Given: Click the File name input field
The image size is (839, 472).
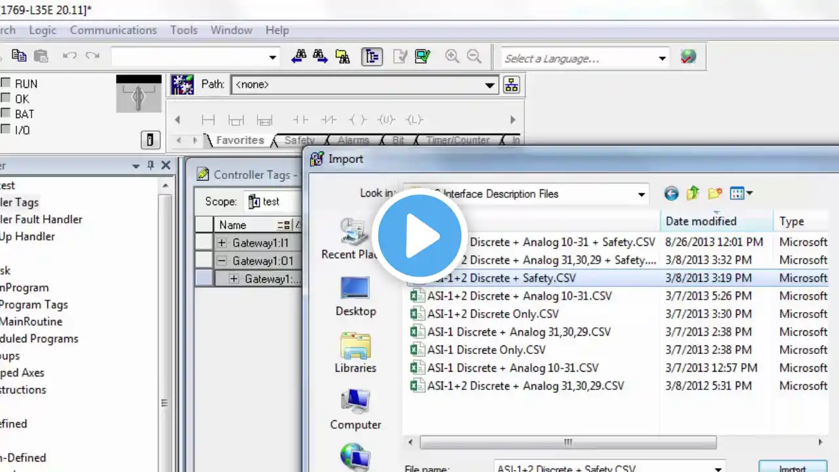Looking at the screenshot, I should point(602,468).
